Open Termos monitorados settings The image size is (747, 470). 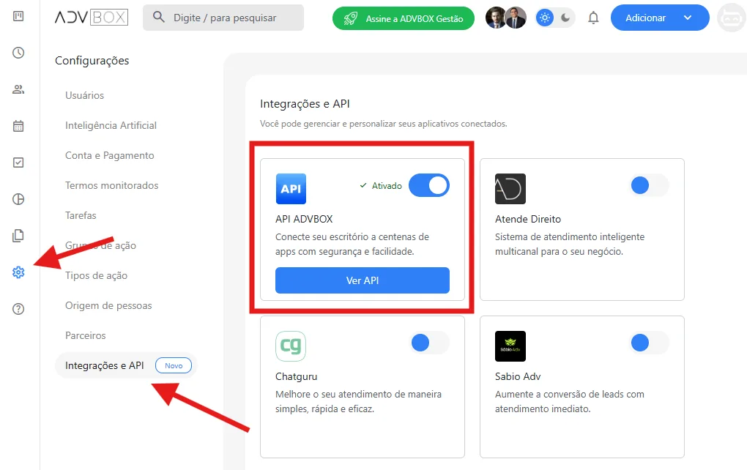point(111,185)
